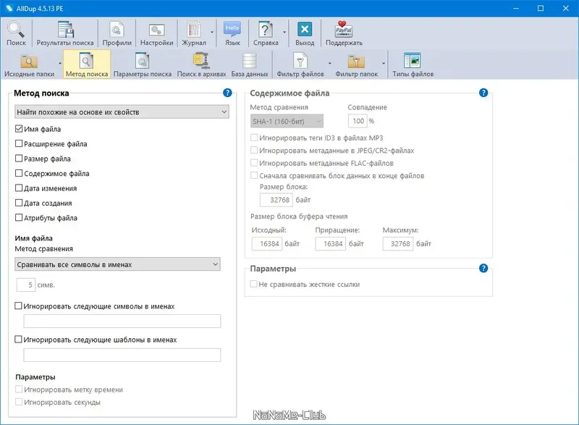The height and width of the screenshot is (425, 579).
Task: Enable Игнорировать следующие шаблоны в именах
Action: click(x=18, y=339)
